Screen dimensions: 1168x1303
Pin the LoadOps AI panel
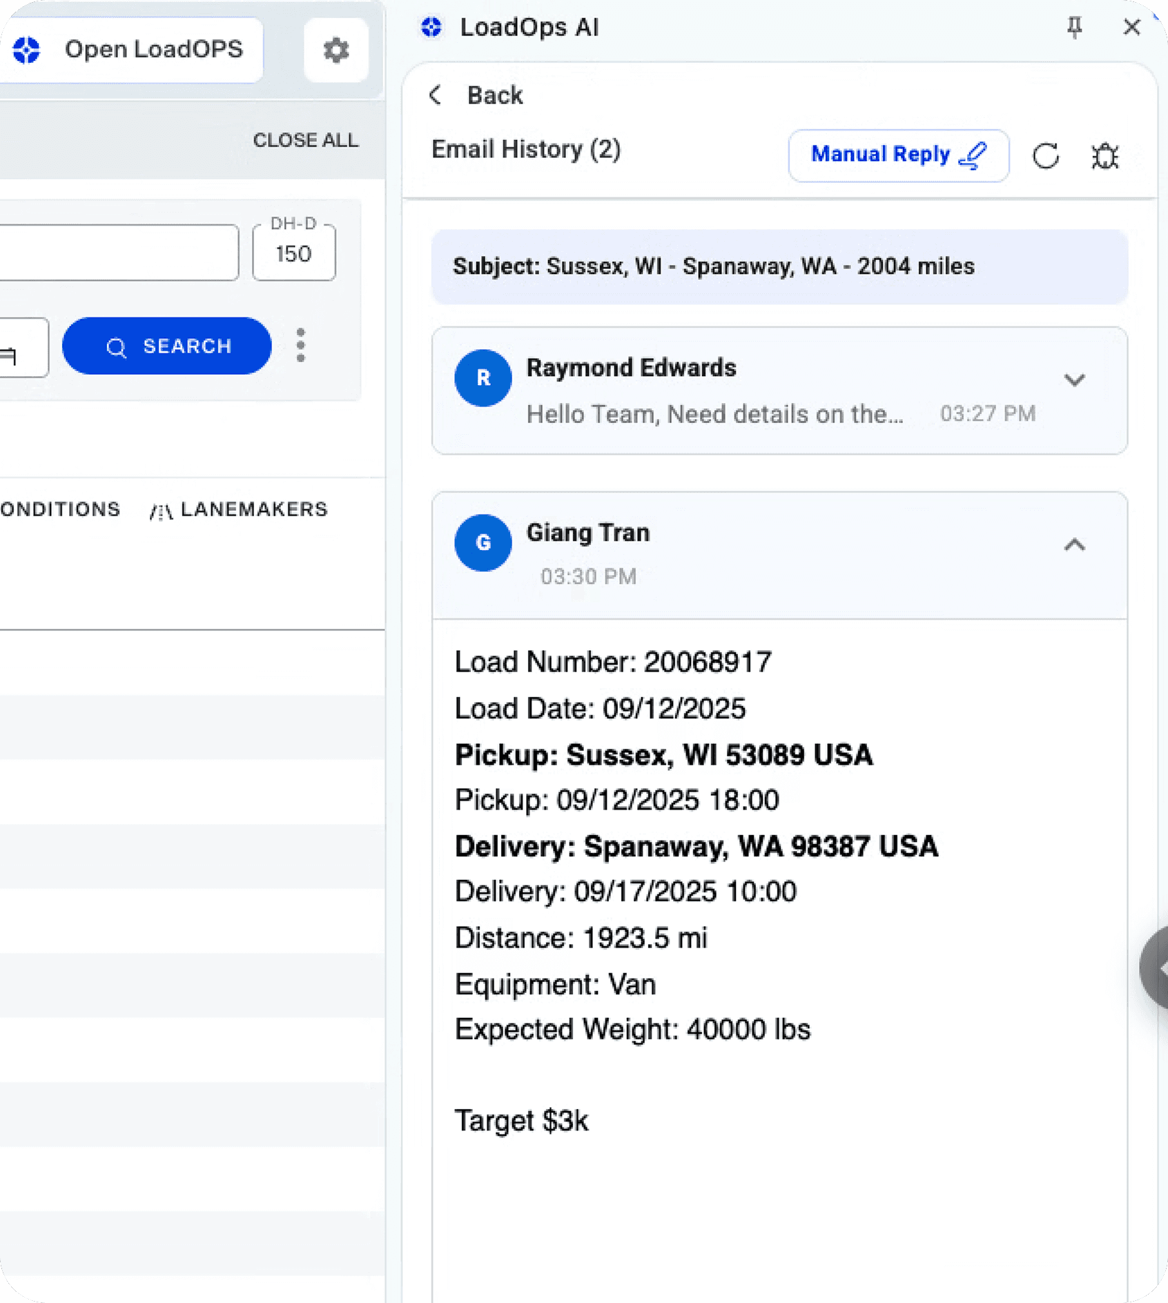(x=1074, y=27)
